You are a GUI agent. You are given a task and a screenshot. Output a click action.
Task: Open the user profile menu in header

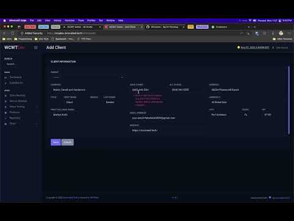click(x=280, y=48)
